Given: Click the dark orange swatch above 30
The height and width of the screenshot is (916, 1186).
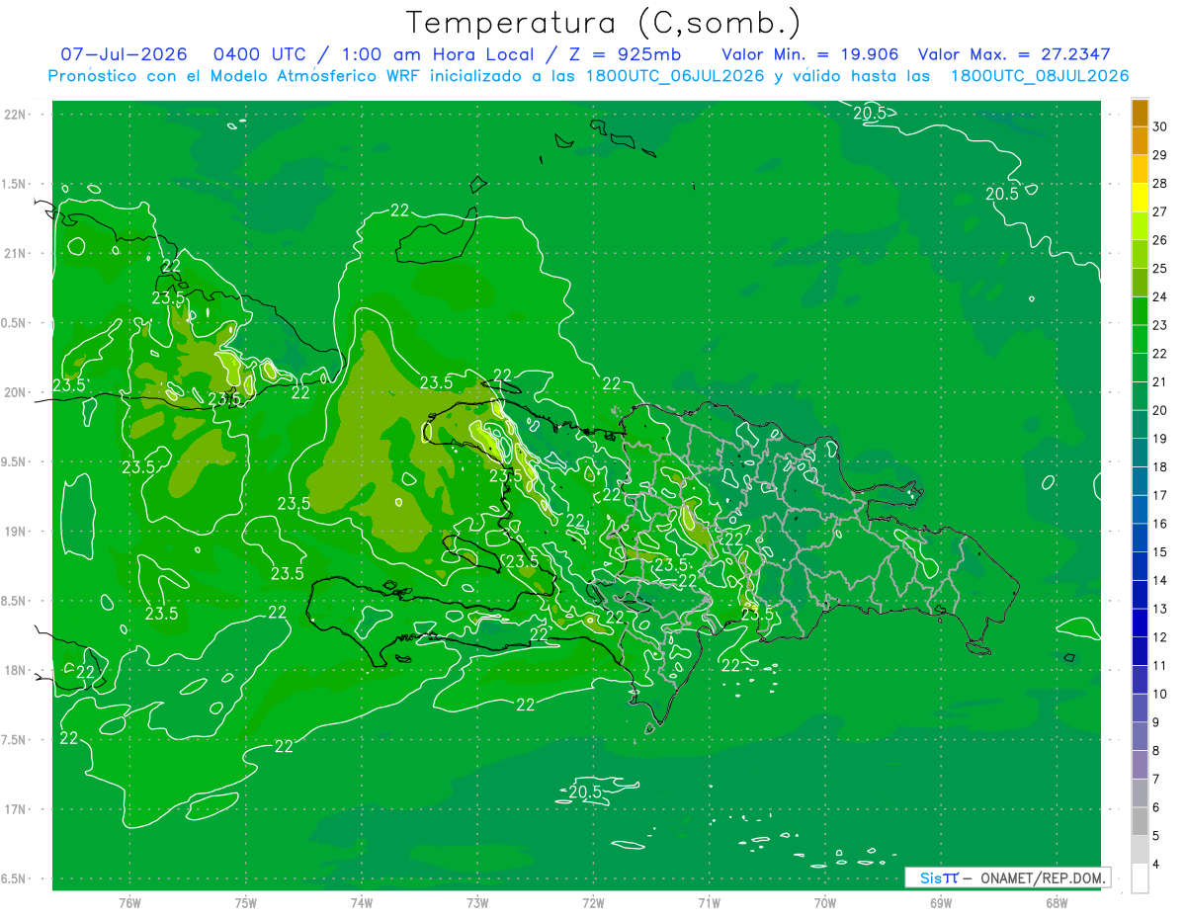Looking at the screenshot, I should tap(1140, 113).
